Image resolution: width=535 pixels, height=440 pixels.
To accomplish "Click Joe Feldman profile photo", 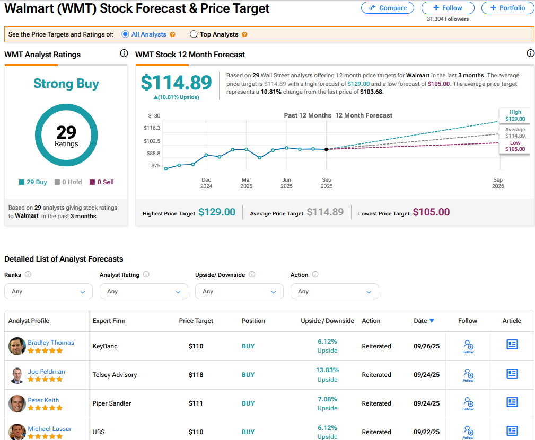I will tap(17, 375).
